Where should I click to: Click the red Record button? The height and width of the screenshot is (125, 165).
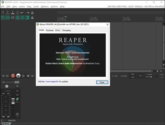point(13,76)
